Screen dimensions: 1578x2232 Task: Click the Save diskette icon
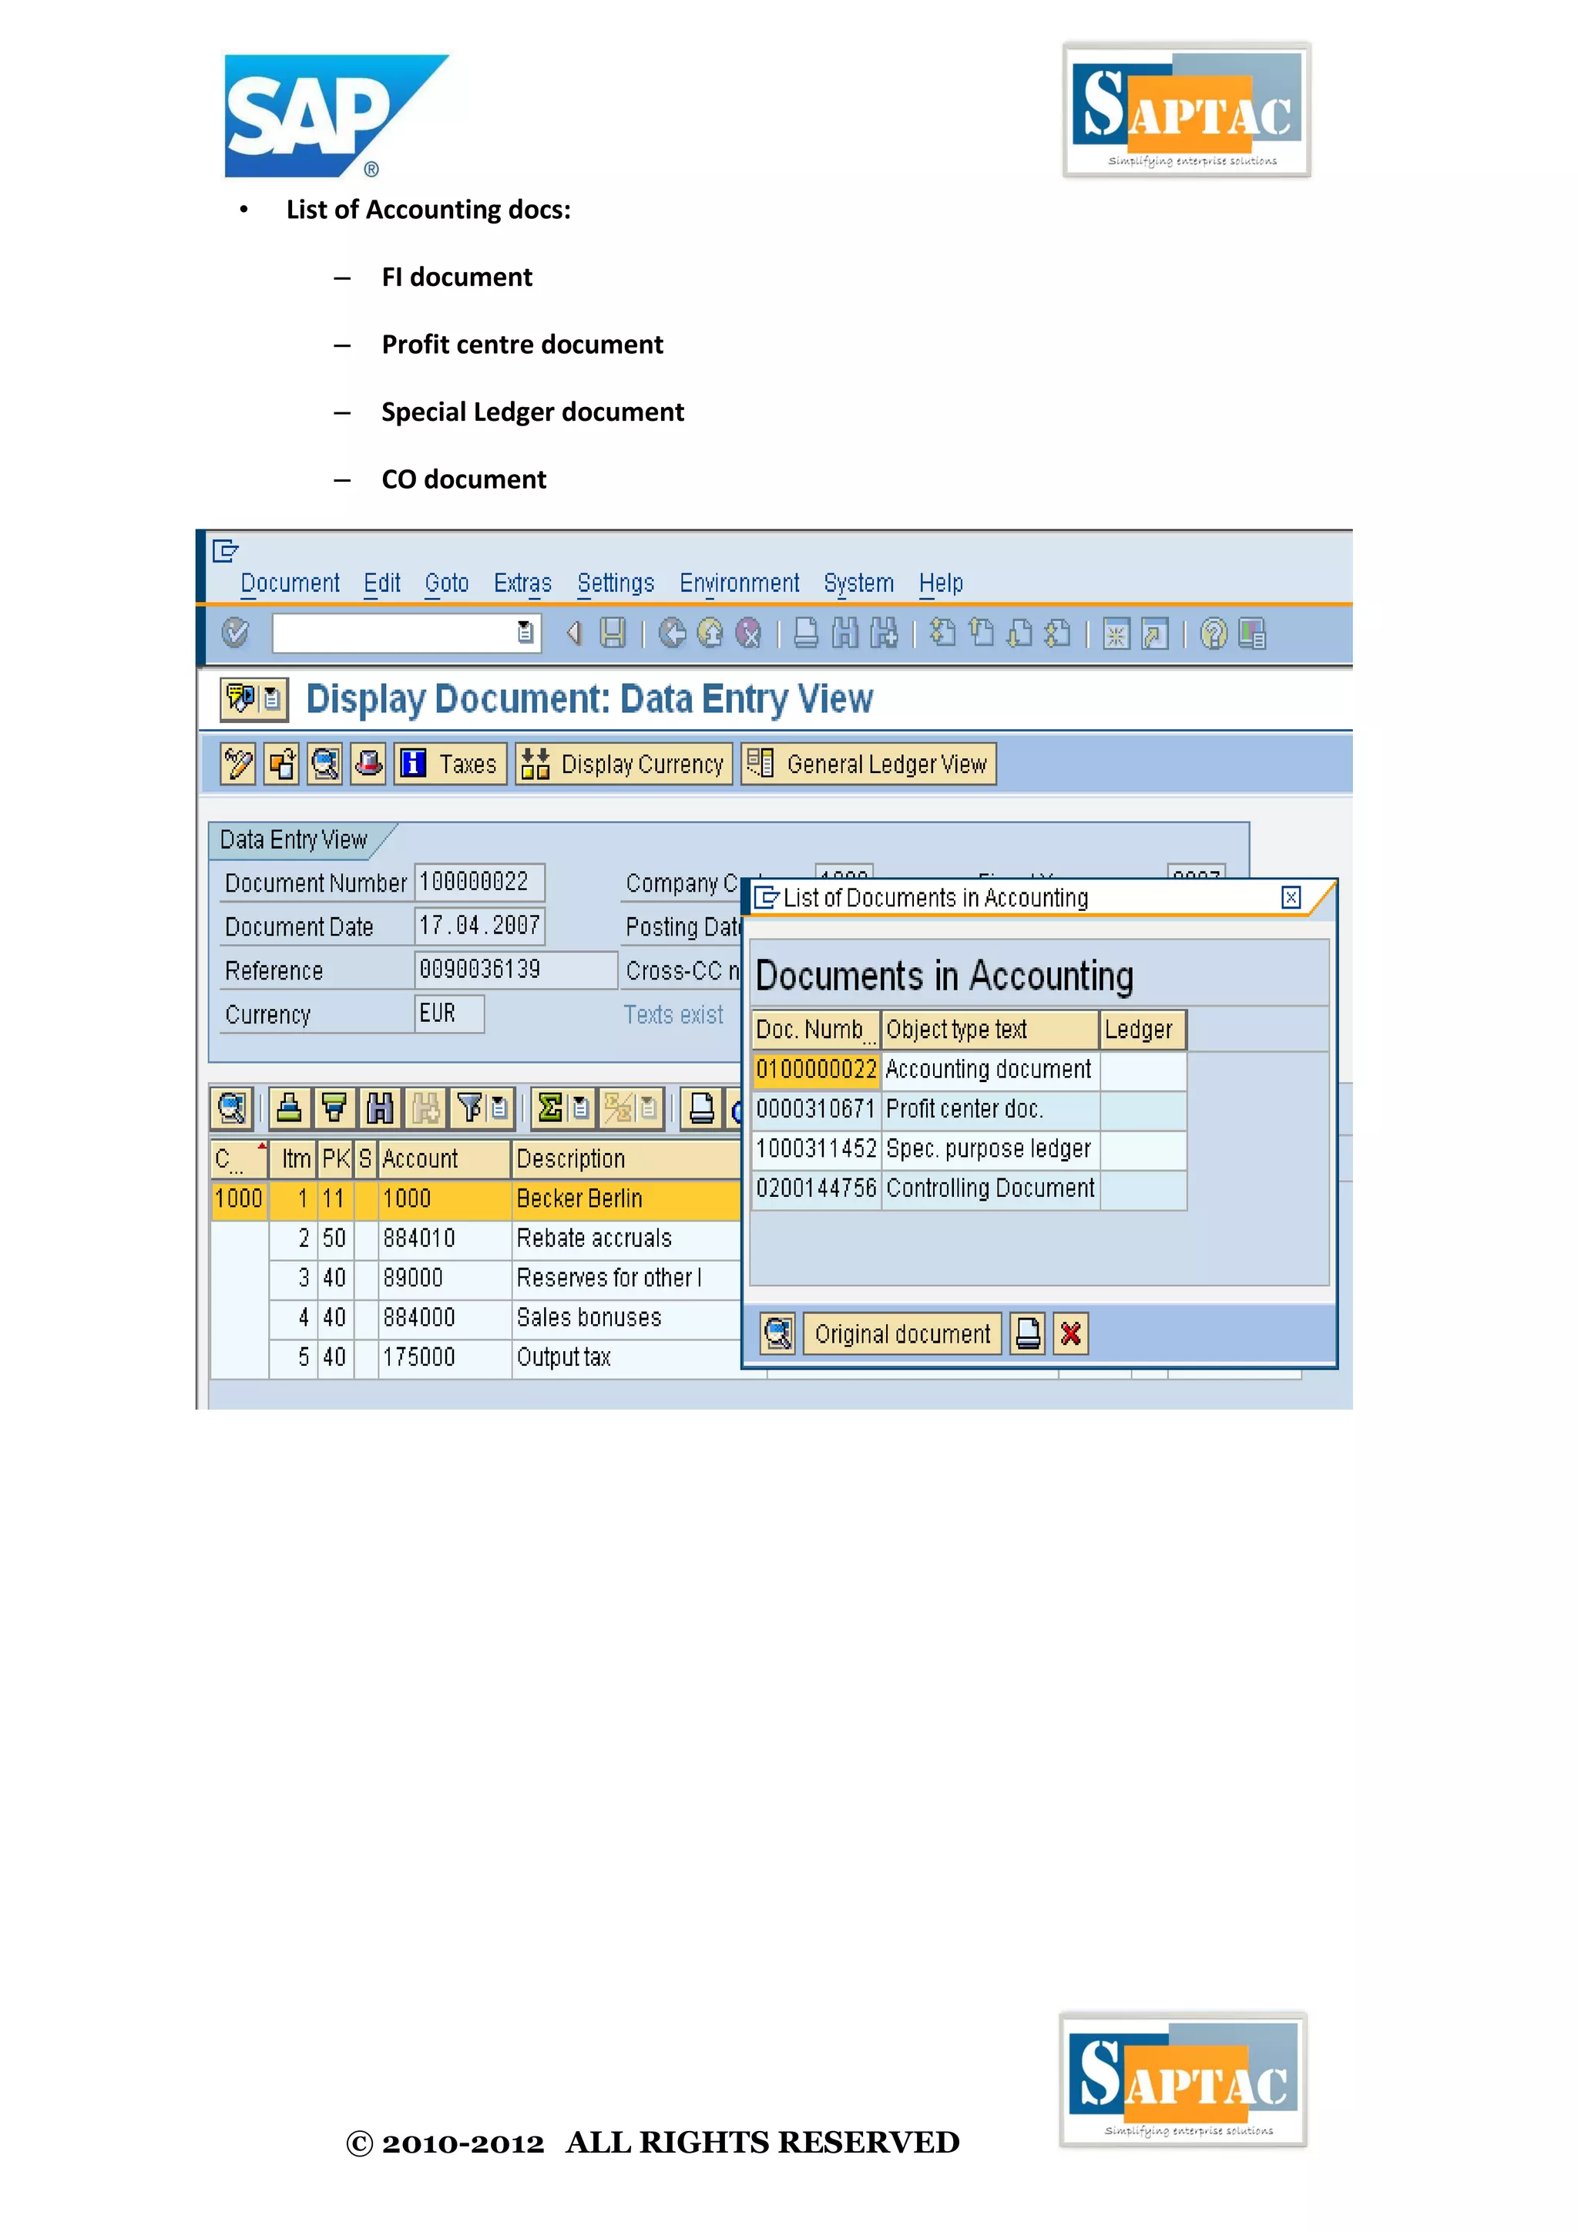(x=613, y=633)
